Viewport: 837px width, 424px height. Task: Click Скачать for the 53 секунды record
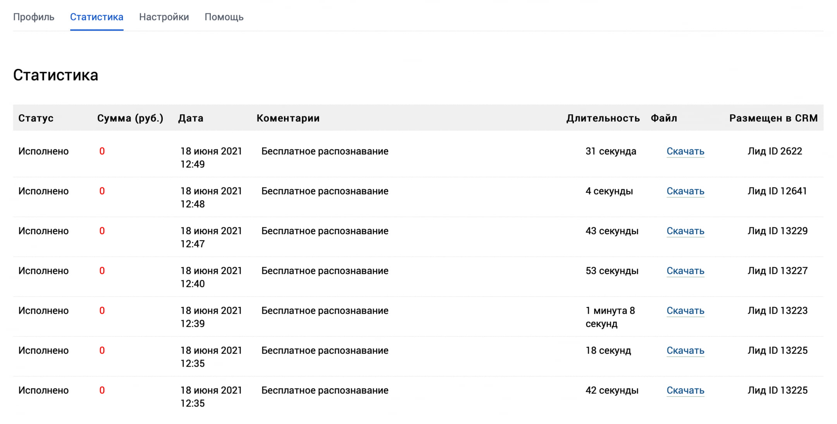click(x=685, y=271)
